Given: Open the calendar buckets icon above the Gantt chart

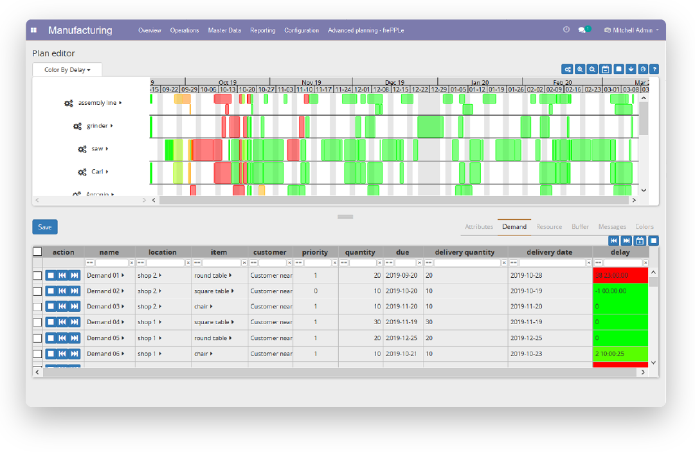Looking at the screenshot, I should 605,69.
